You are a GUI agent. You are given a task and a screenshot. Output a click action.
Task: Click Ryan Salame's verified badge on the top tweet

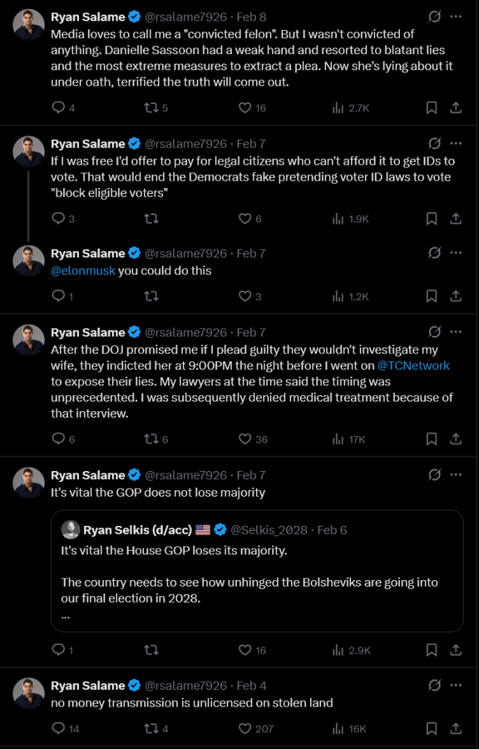[133, 16]
